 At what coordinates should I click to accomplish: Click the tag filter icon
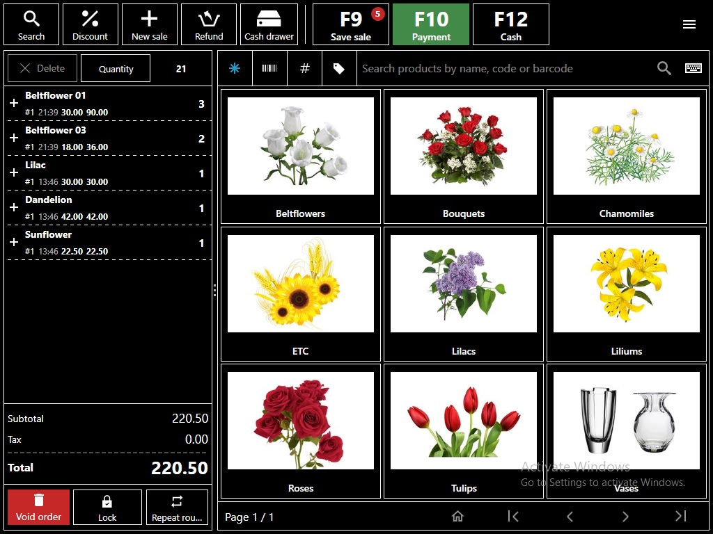point(339,68)
